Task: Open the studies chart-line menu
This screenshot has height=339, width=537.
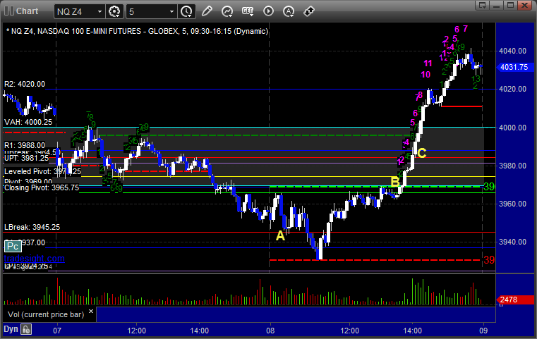Action: click(x=227, y=11)
